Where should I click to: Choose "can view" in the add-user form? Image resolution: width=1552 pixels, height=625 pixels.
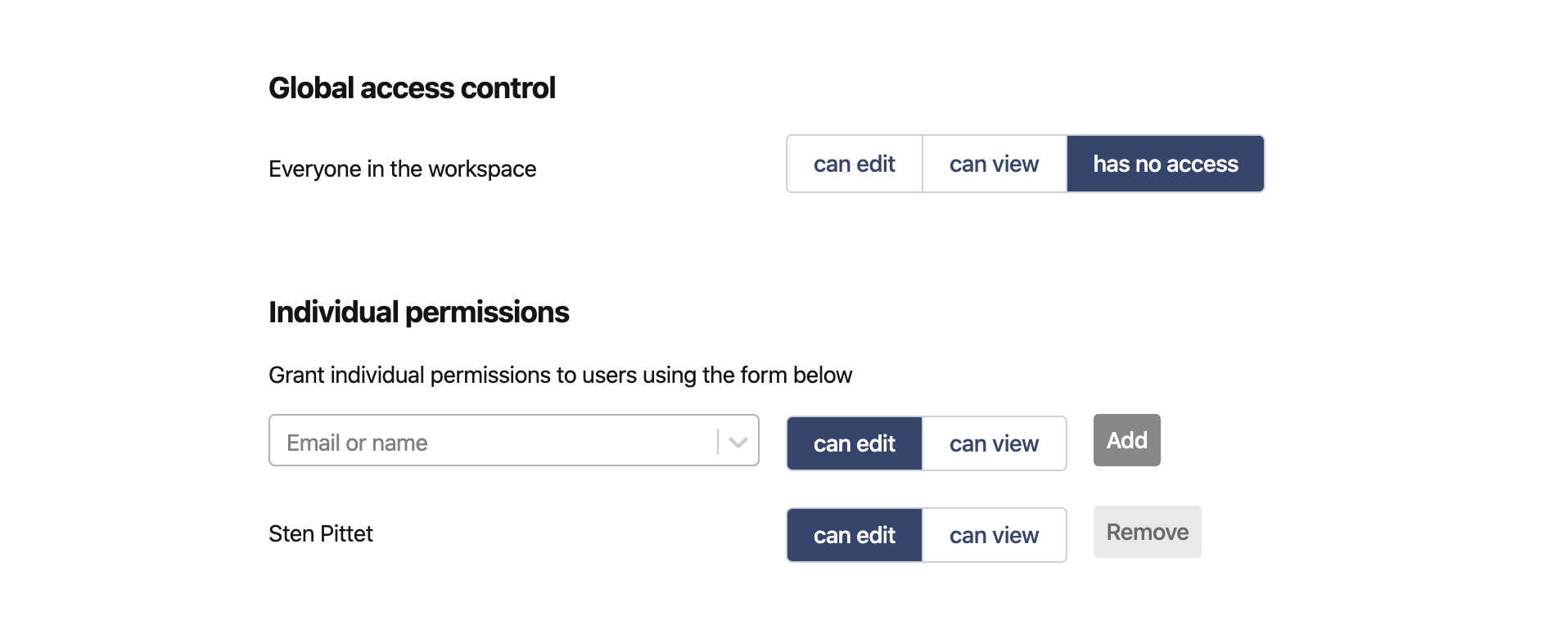994,443
